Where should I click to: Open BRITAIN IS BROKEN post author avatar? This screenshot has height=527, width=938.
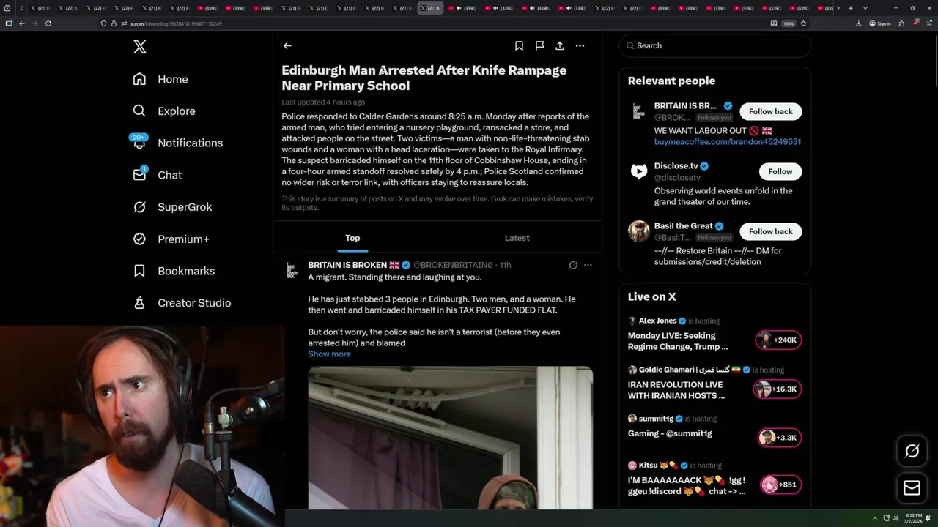point(292,271)
